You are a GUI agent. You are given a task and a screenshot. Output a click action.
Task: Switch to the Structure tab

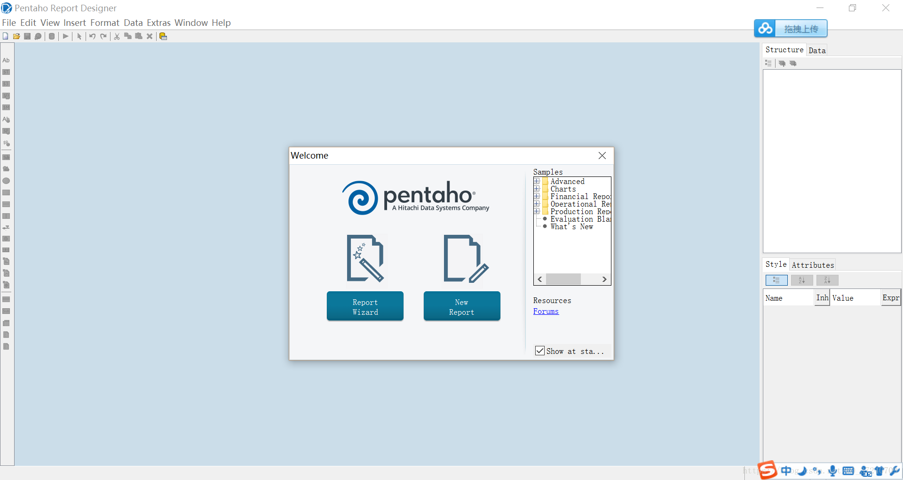(x=784, y=49)
